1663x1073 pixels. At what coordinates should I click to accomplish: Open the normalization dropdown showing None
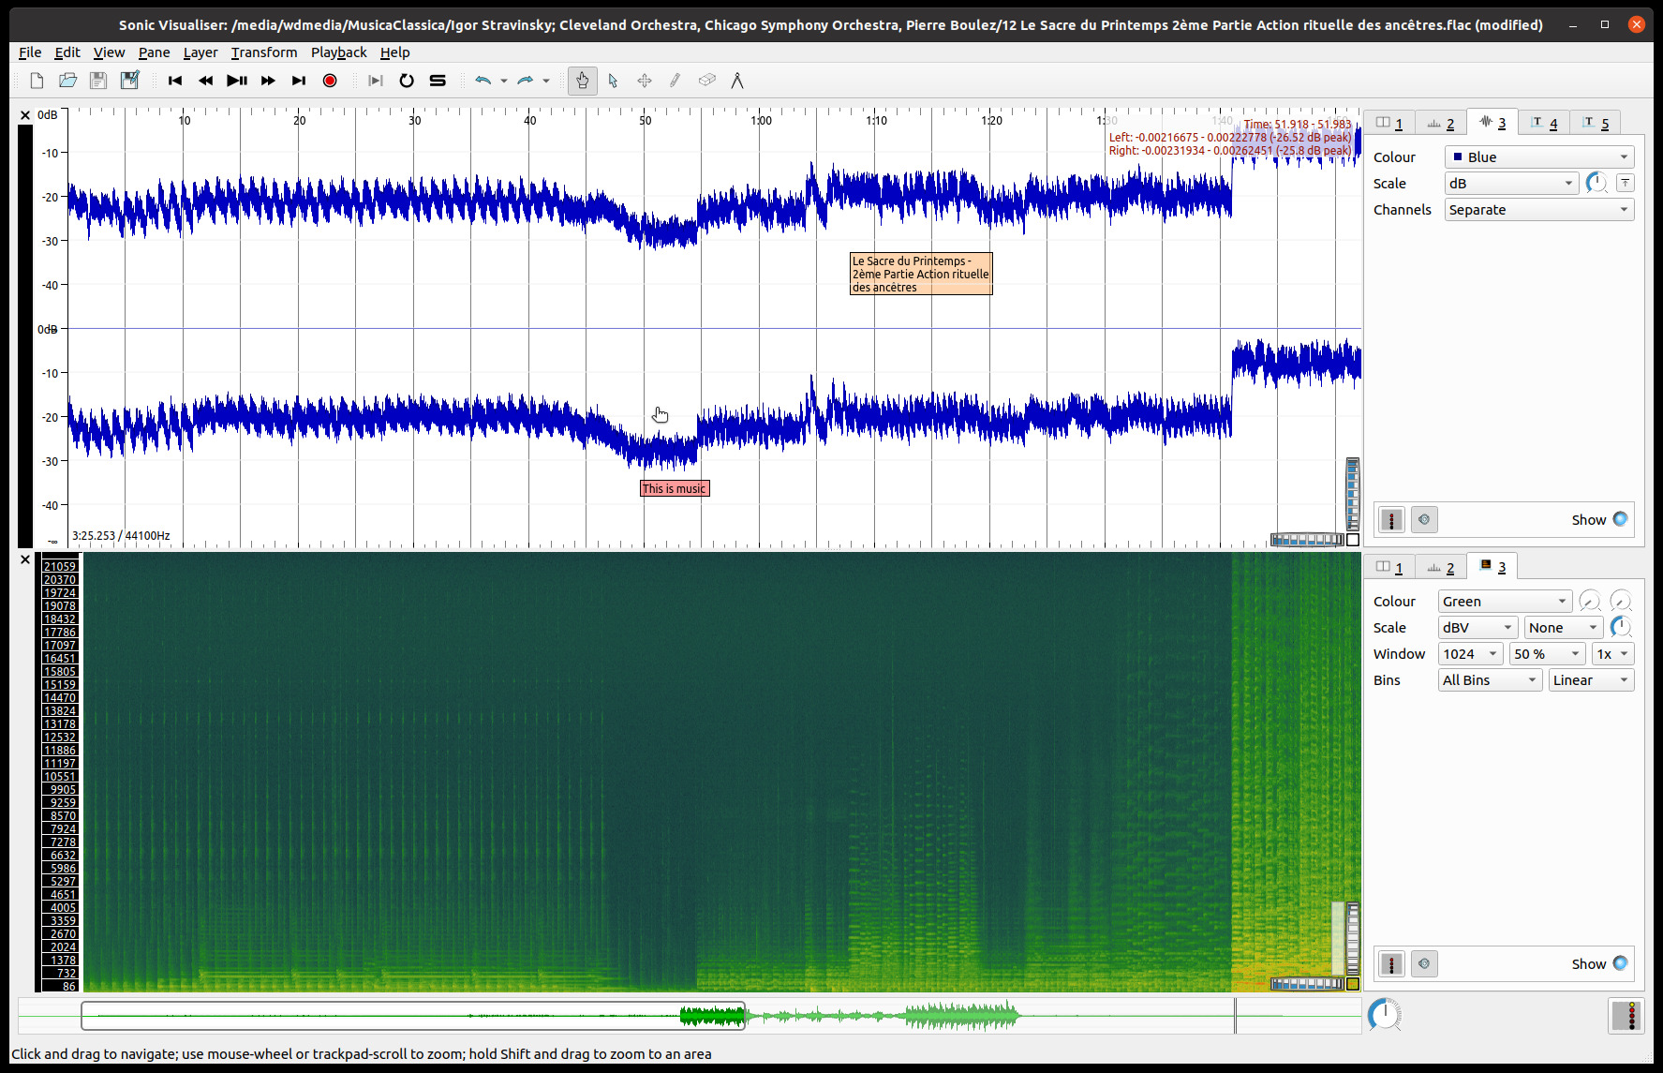(1563, 627)
